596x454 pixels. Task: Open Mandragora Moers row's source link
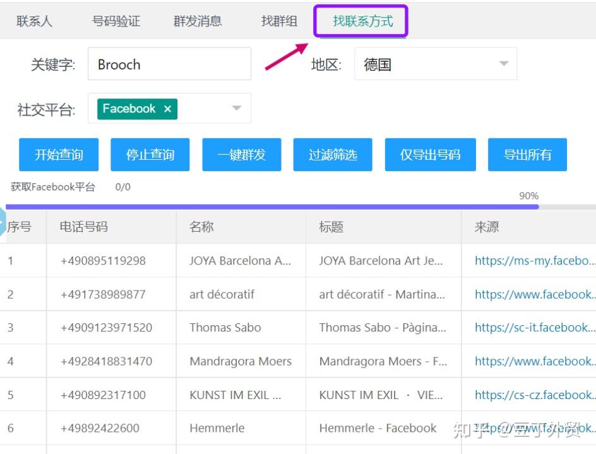(x=535, y=361)
